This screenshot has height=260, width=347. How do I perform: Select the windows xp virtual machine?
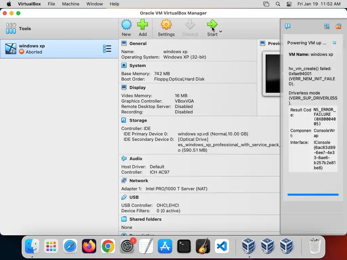tap(59, 49)
